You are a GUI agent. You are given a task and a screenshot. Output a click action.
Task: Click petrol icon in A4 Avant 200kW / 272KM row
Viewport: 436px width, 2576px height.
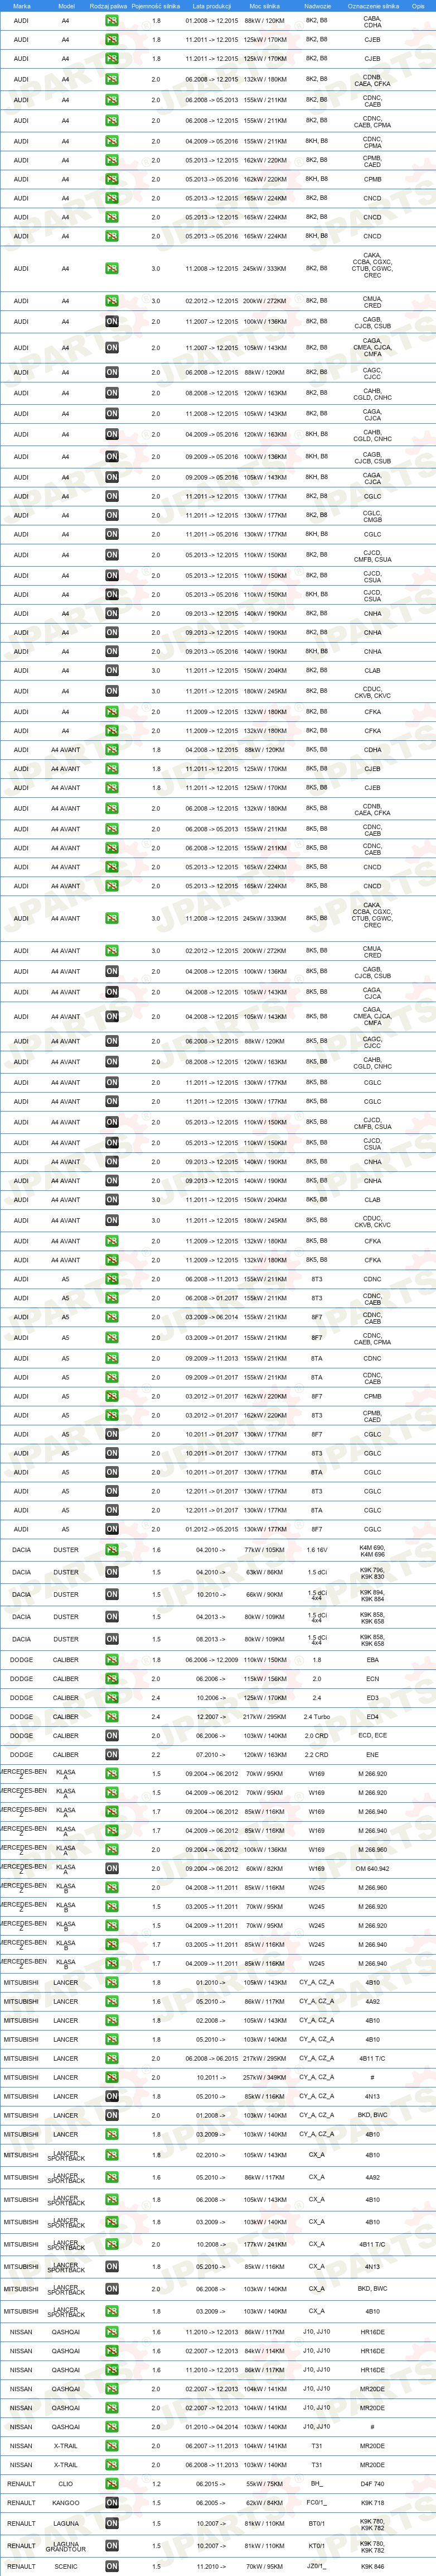click(112, 951)
